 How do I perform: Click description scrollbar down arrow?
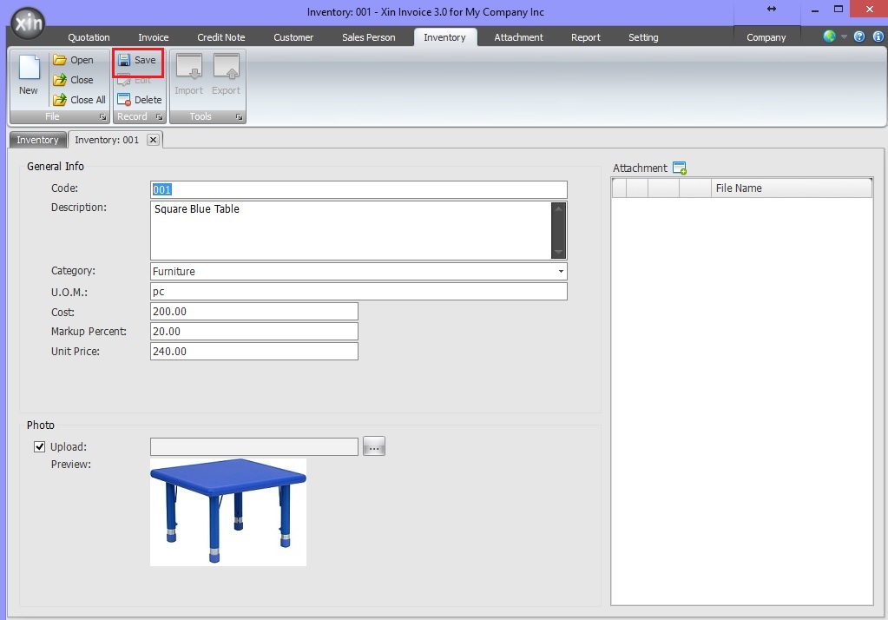558,252
